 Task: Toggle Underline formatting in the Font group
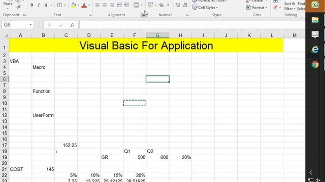(46, 5)
